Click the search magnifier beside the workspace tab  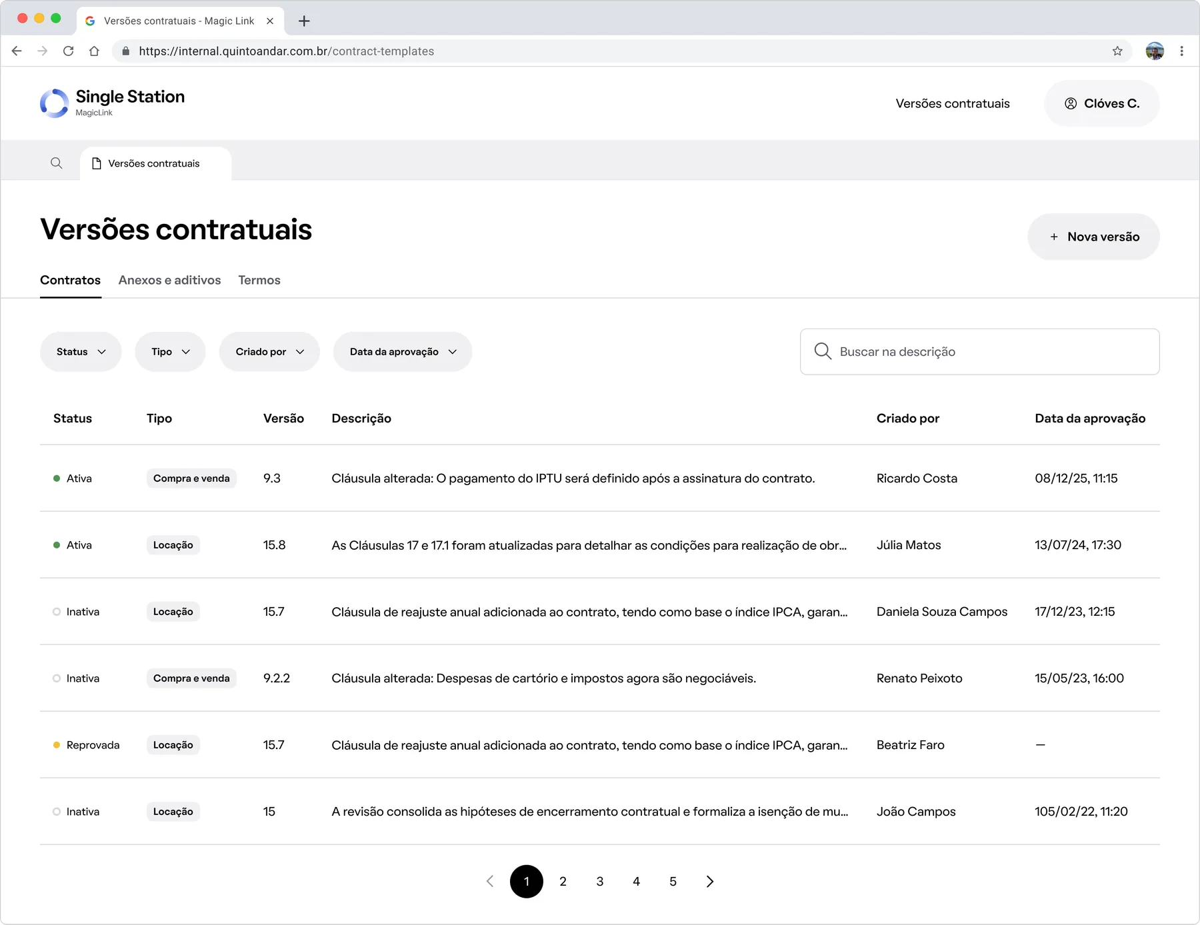point(57,163)
